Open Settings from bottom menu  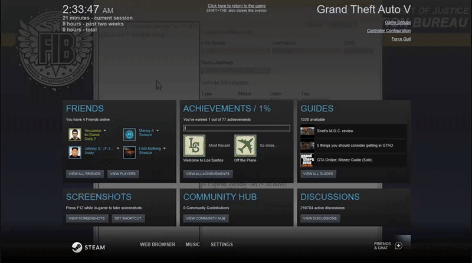coord(222,244)
